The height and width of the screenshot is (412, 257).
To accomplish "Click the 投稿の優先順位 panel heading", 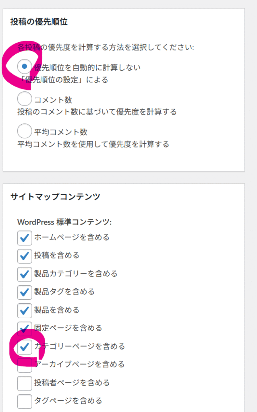I will coord(39,22).
